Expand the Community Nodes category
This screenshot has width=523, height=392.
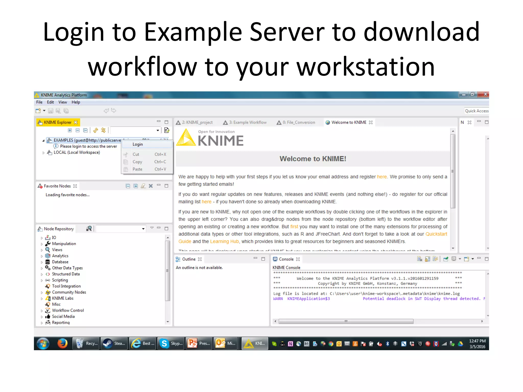coord(42,292)
